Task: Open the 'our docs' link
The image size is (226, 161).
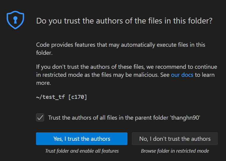Action: point(182,75)
